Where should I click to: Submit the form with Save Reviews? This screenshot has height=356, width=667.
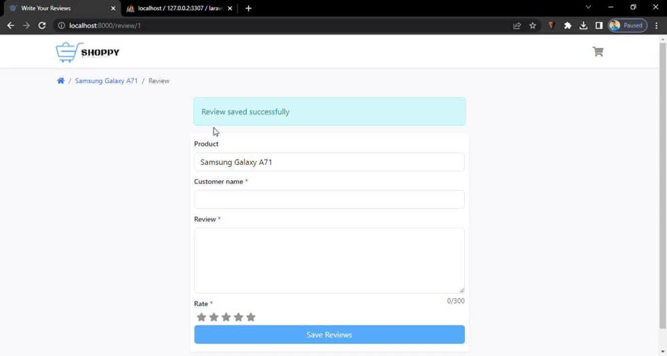pyautogui.click(x=329, y=334)
